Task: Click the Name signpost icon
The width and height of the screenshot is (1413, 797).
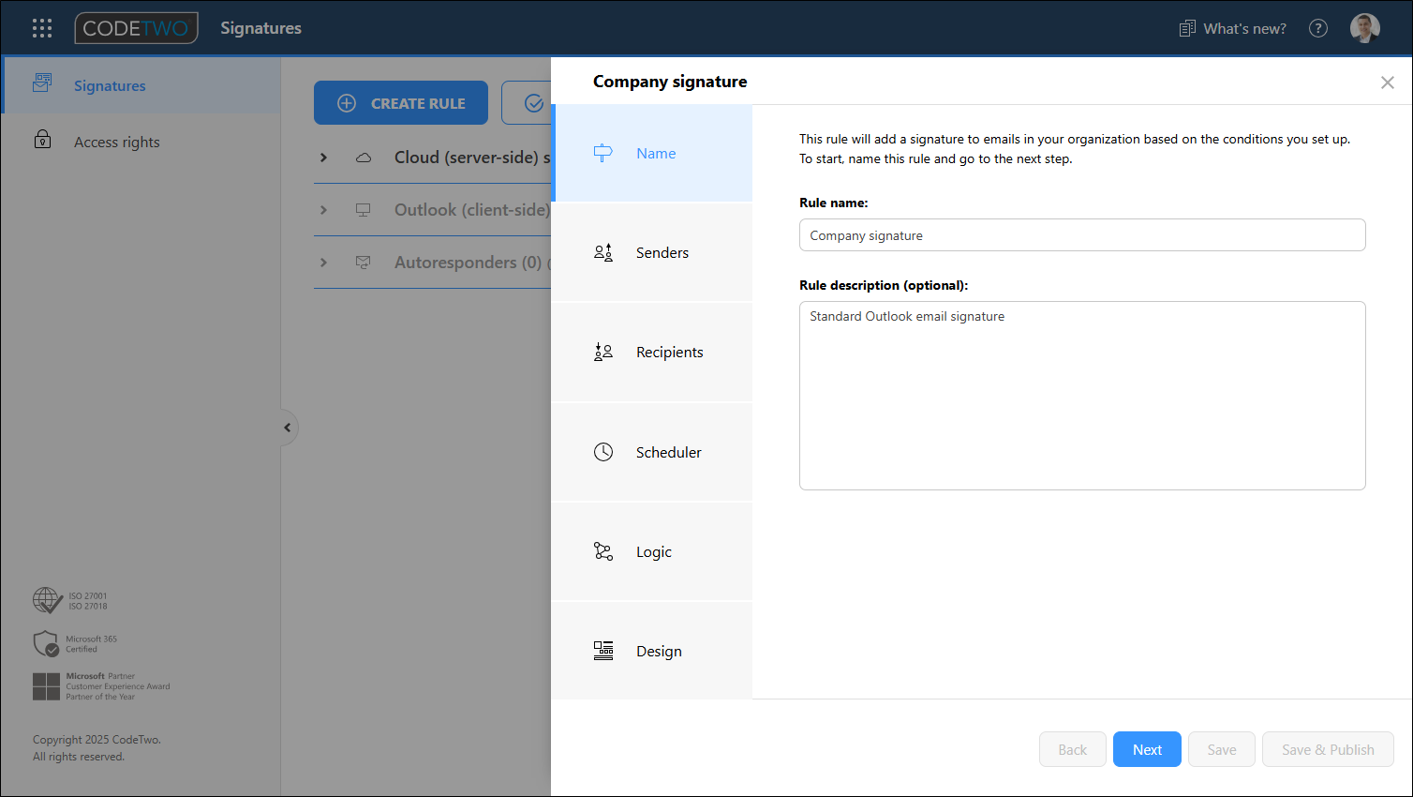Action: 603,153
